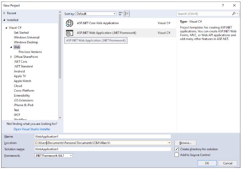Enable Add to Source Control checkbox
The width and height of the screenshot is (242, 169).
176,155
